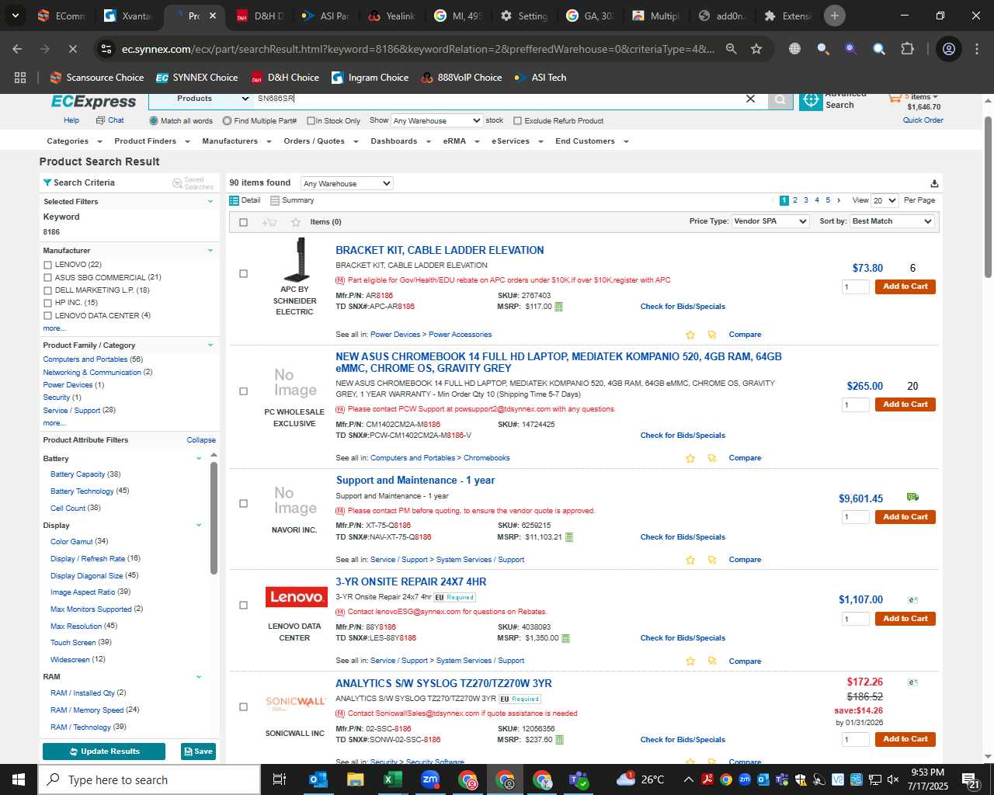Image resolution: width=994 pixels, height=795 pixels.
Task: Reload the browser page stop button
Action: [71, 49]
